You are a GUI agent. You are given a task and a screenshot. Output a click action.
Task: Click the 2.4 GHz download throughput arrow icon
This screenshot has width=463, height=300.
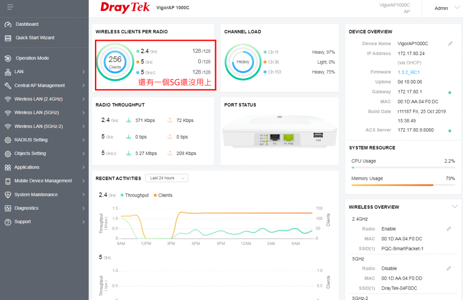129,120
